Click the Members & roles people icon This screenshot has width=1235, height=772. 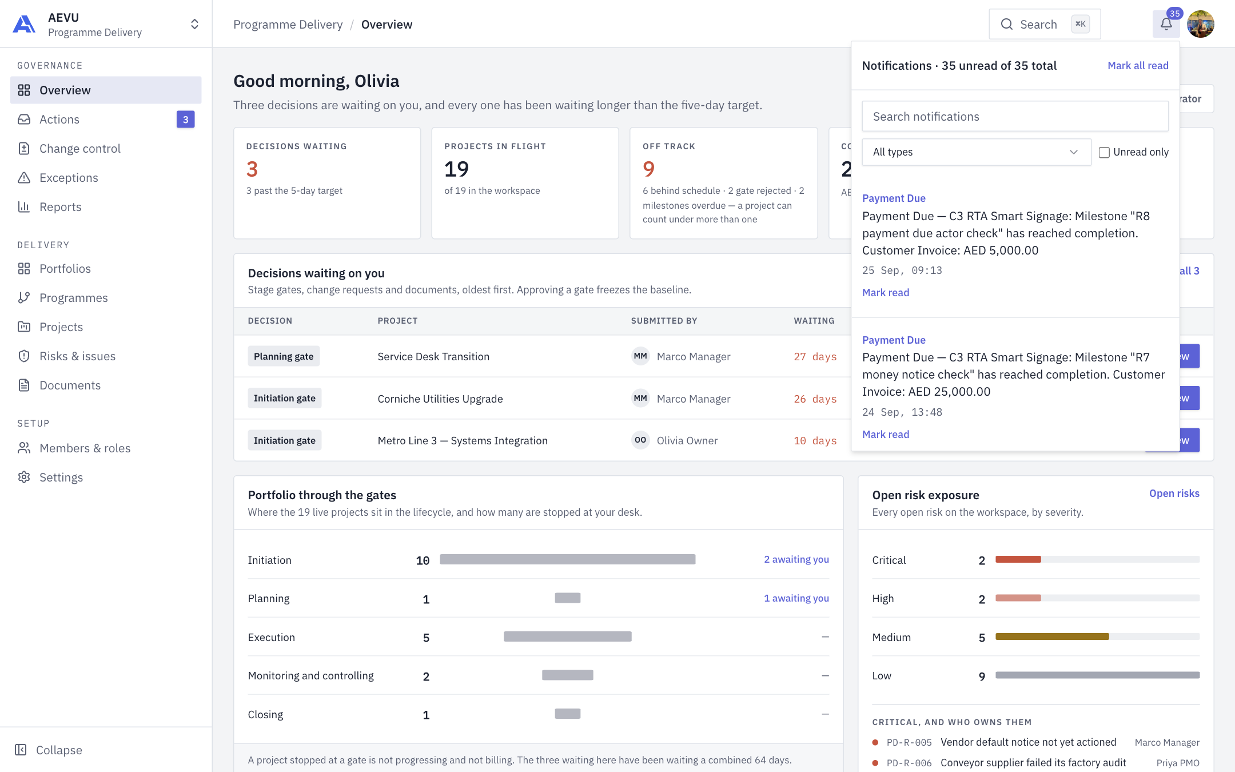pos(24,448)
